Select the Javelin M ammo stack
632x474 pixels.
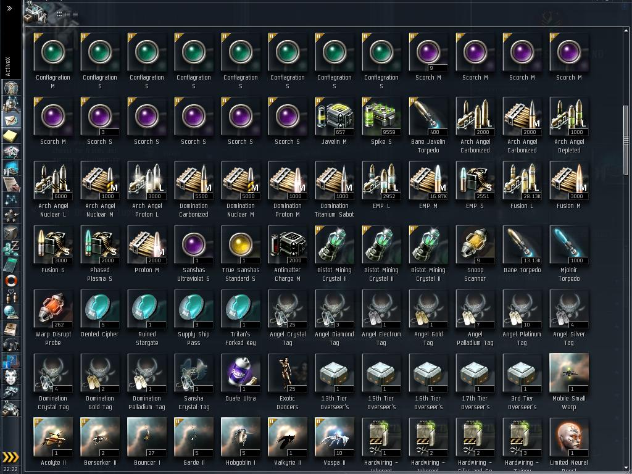(334, 120)
